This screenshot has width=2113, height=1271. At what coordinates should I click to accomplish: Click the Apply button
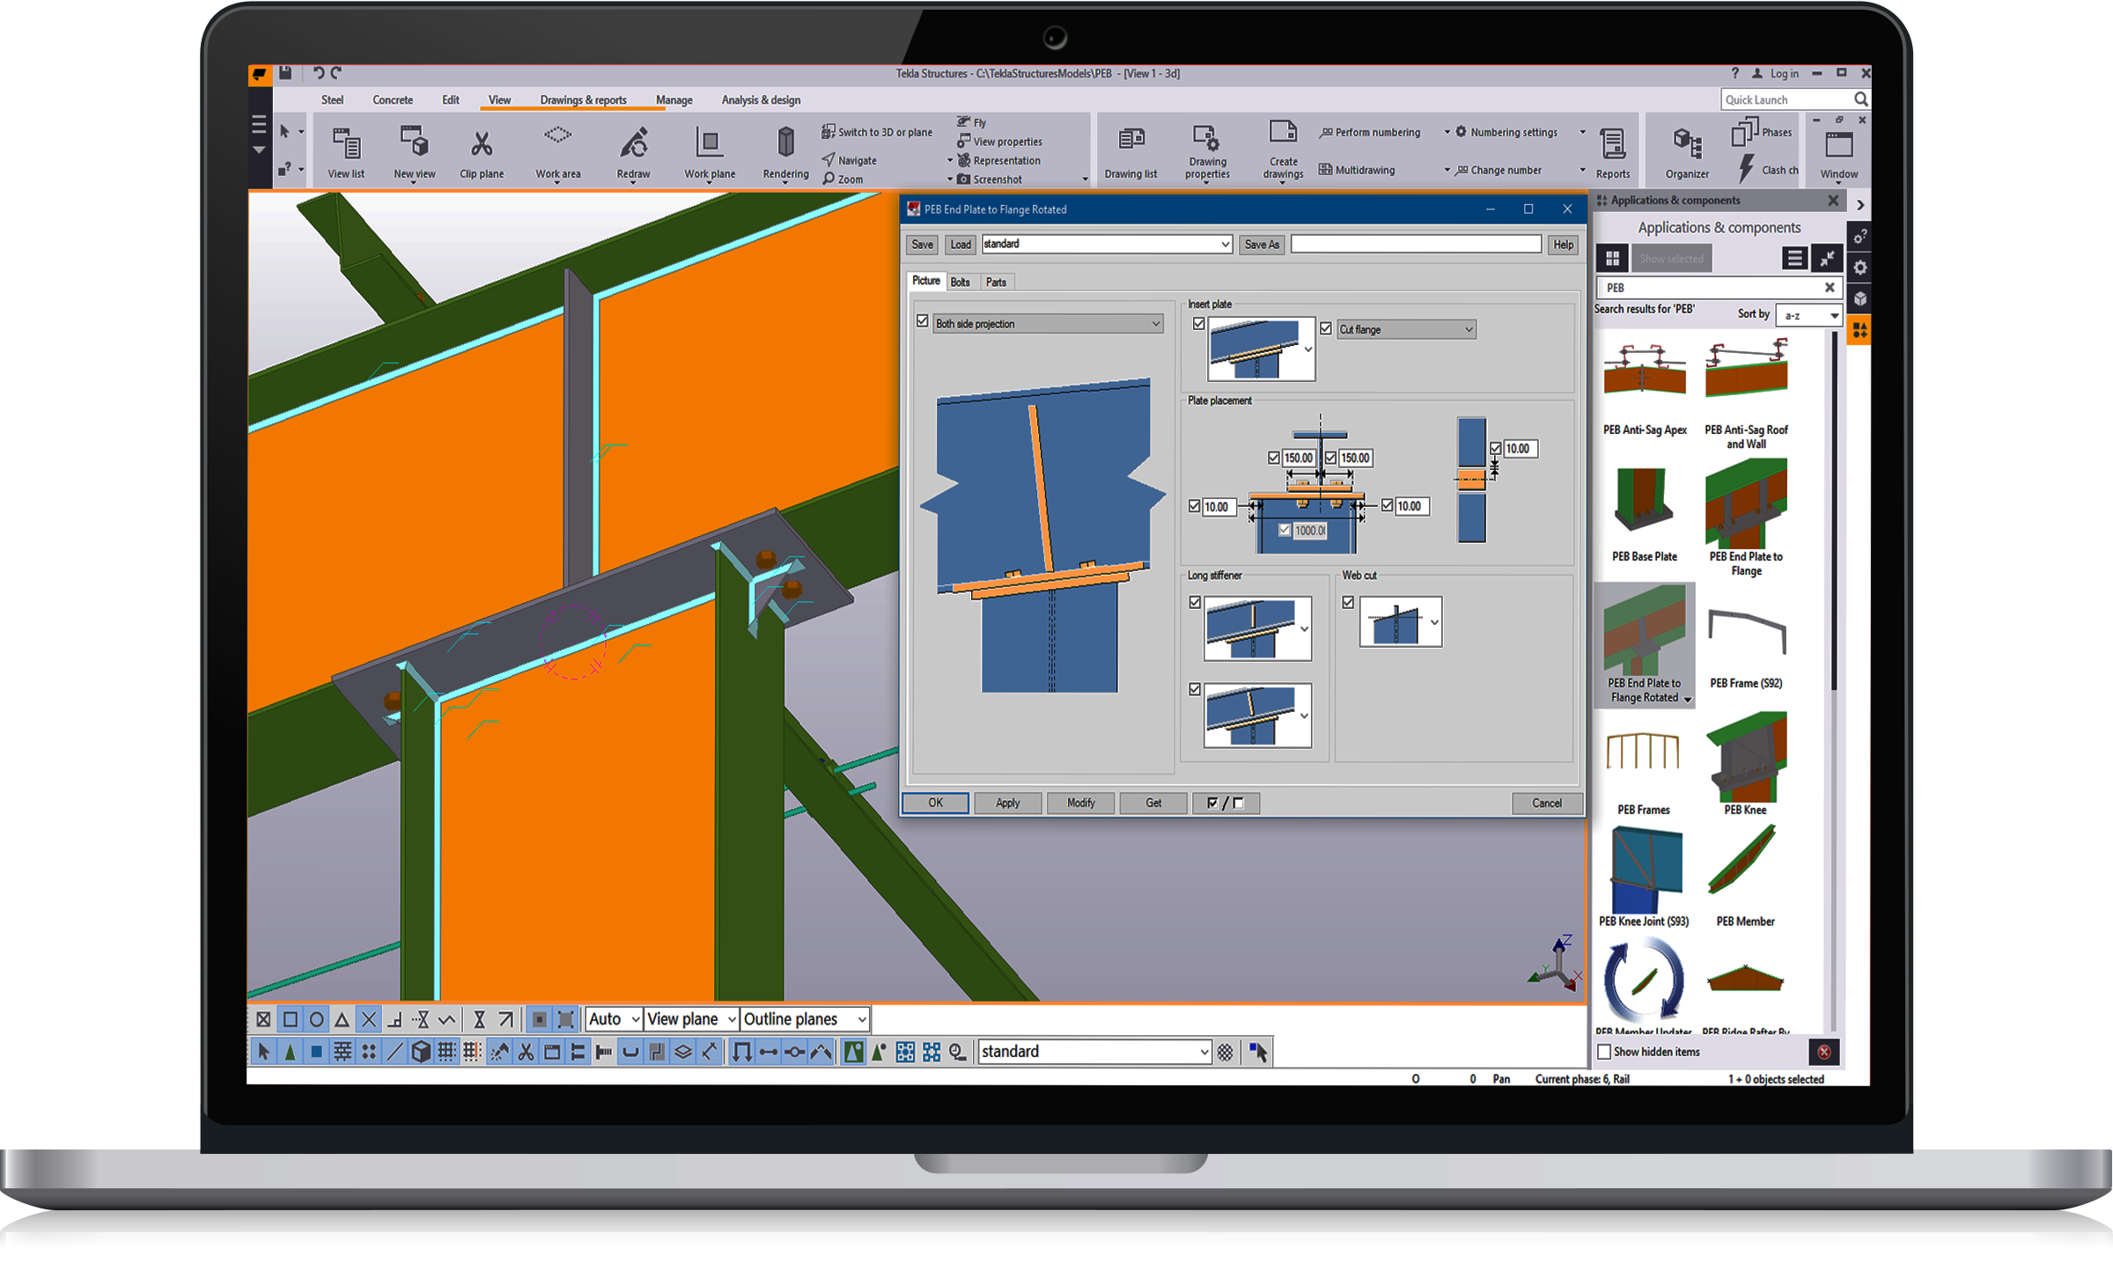pyautogui.click(x=1007, y=803)
